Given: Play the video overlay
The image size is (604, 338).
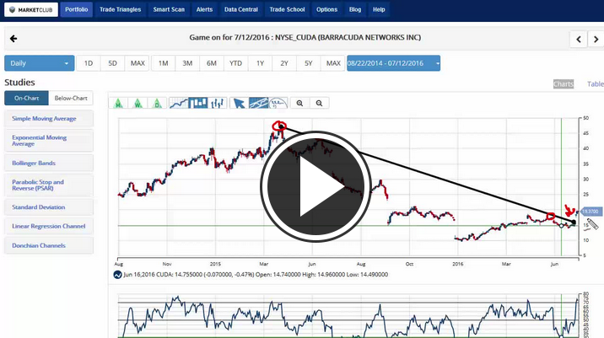Looking at the screenshot, I should 315,186.
